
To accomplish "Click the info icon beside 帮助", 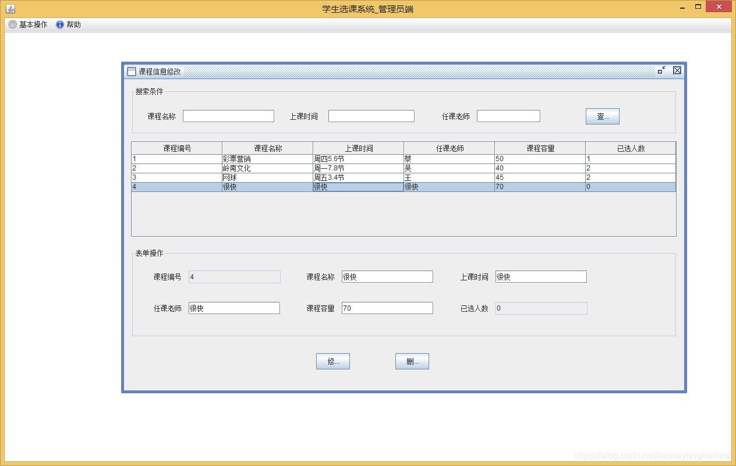I will click(x=59, y=24).
